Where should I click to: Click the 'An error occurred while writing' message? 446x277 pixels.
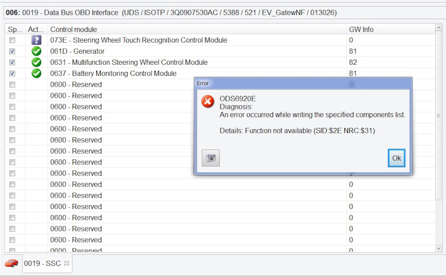point(312,114)
